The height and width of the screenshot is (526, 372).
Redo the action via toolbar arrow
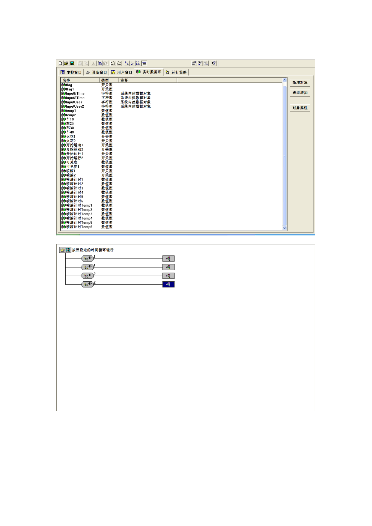pos(119,63)
